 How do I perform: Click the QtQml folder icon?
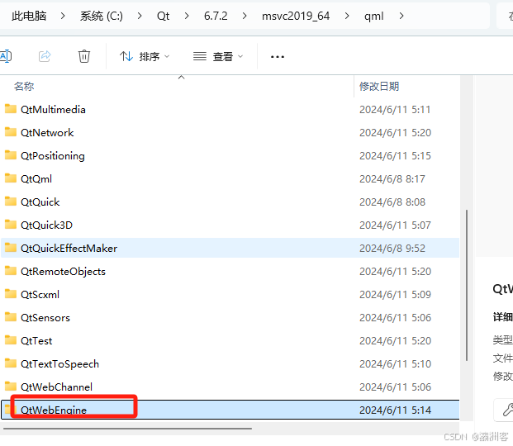(11, 178)
